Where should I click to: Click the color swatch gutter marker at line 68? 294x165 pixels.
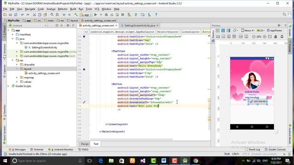[84, 69]
